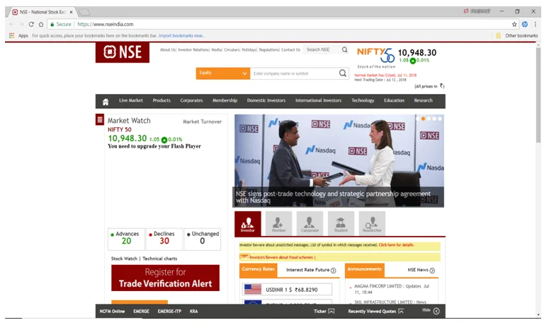Select the Corporate profile icon
Screen dimensions: 549x325
coord(310,224)
